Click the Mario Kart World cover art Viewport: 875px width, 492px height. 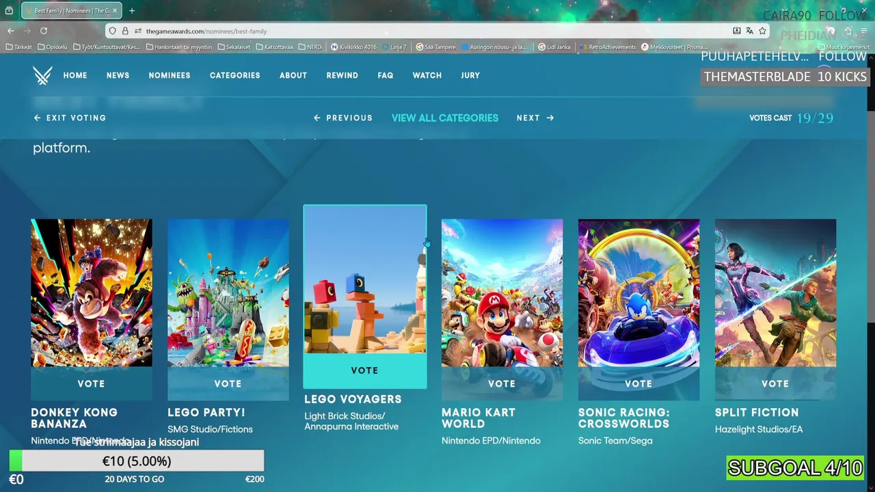pos(502,292)
